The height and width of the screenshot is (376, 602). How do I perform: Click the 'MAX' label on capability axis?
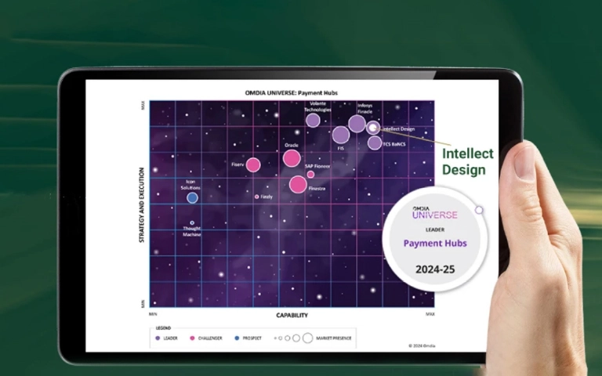(430, 314)
